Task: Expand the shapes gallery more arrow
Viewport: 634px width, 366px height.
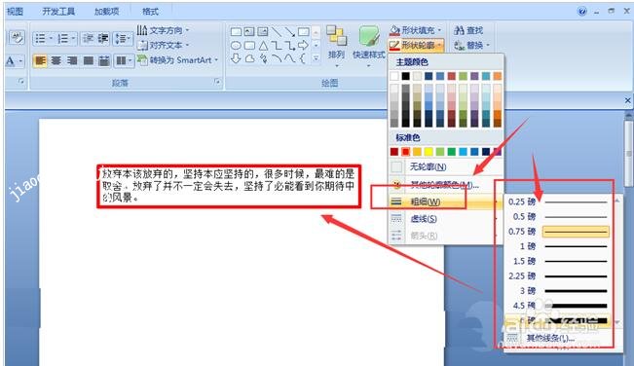Action: [316, 59]
